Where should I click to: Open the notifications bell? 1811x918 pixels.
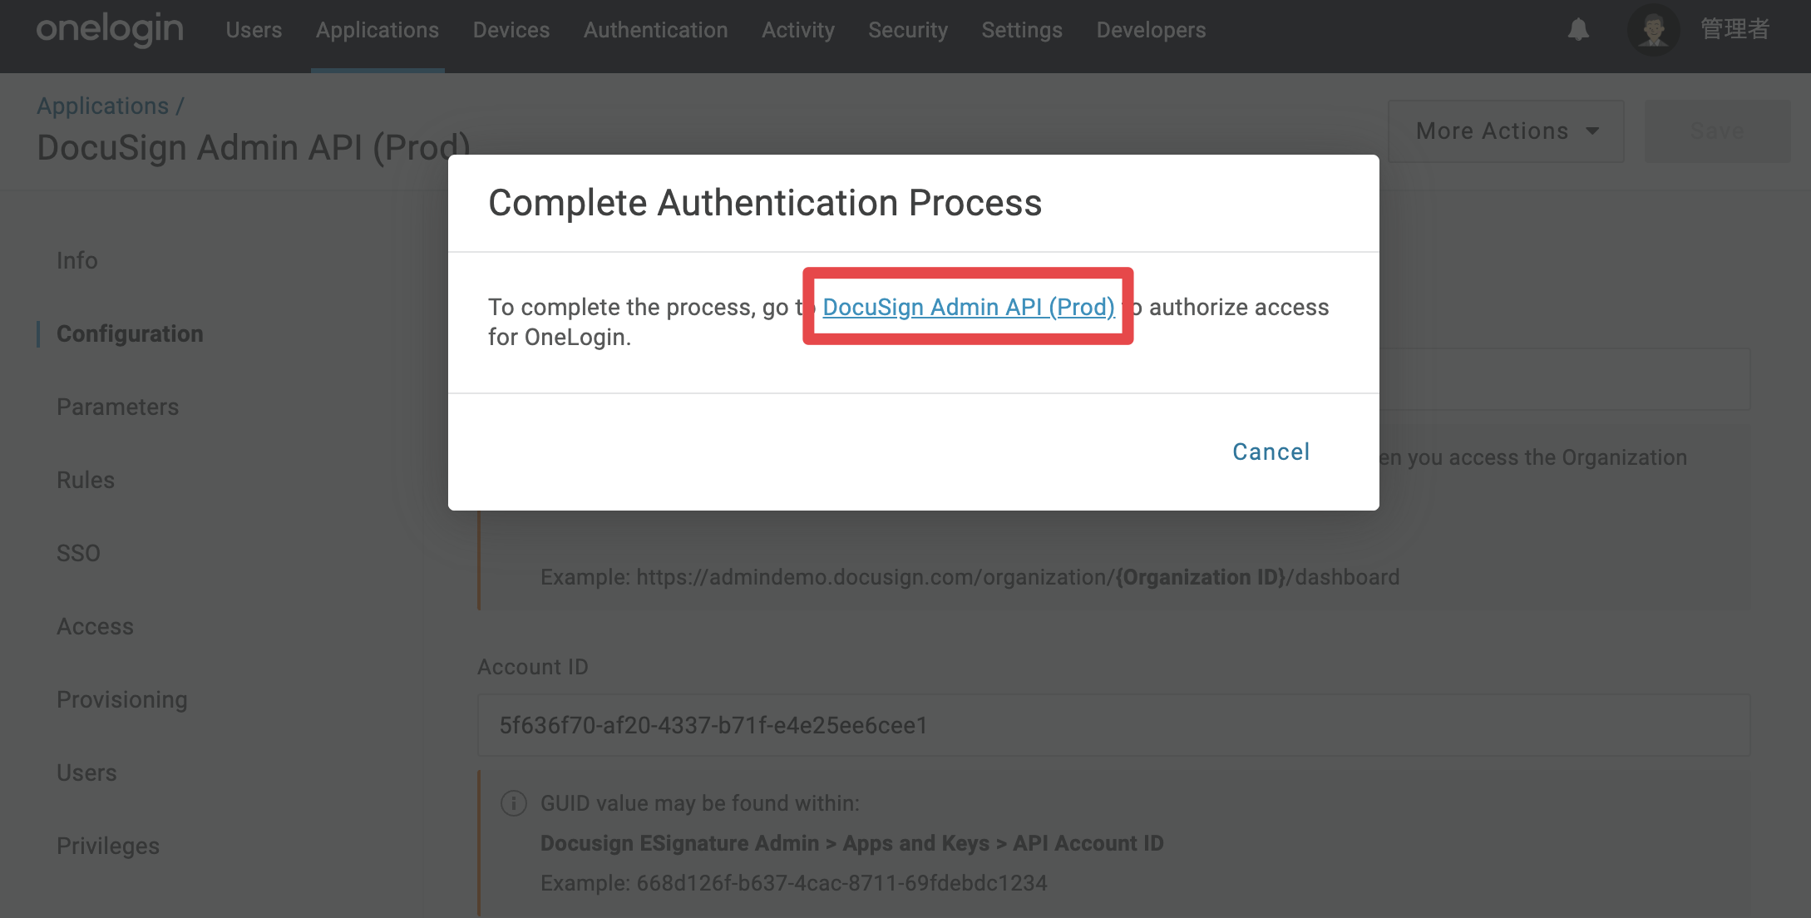[1578, 30]
